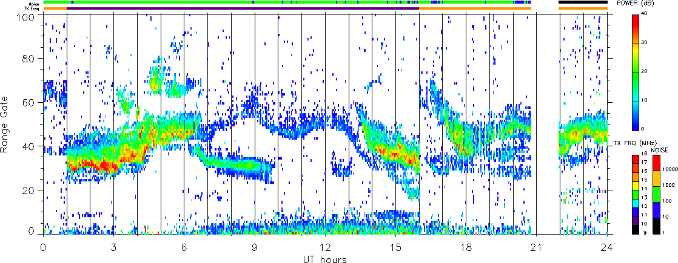Click the orange-yellow swatch on the NOISE scale
This screenshot has width=678, height=263.
click(656, 178)
